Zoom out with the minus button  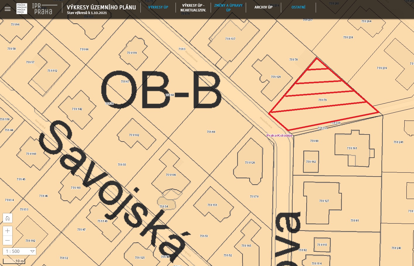(x=8, y=240)
